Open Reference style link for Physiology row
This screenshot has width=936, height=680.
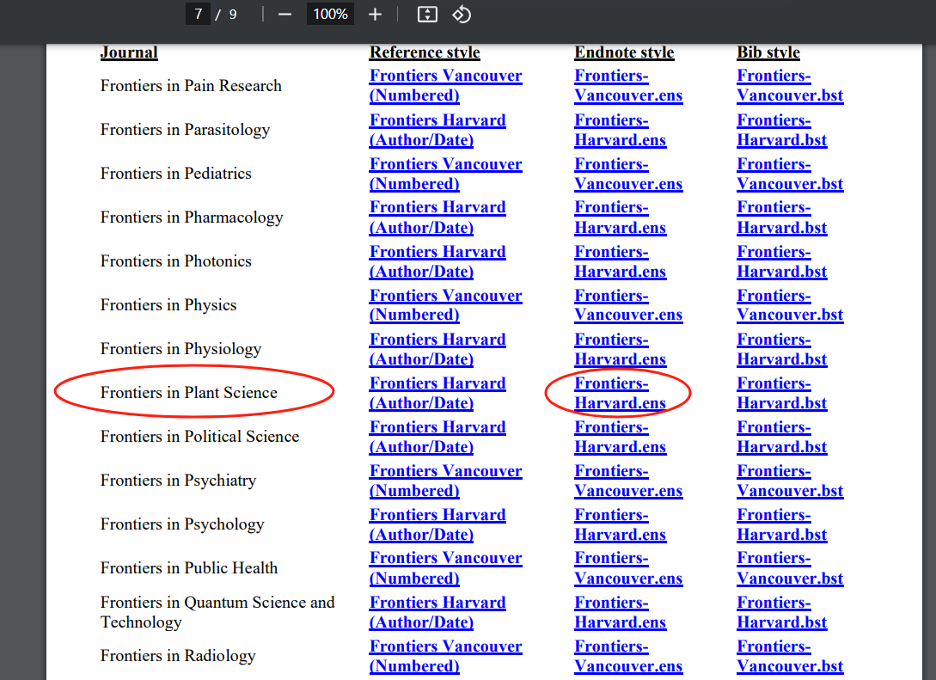pyautogui.click(x=437, y=349)
